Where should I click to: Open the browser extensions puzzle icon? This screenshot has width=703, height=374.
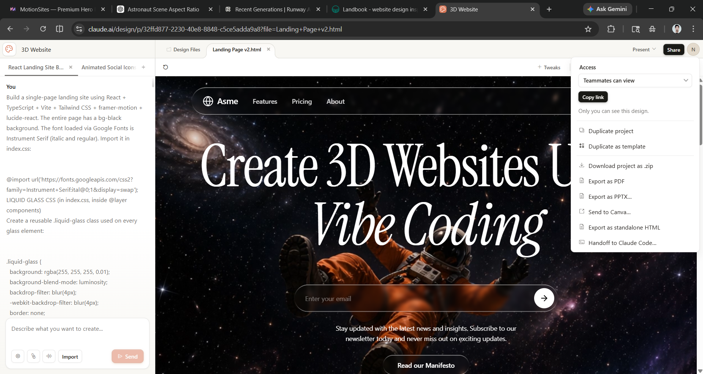coord(611,29)
